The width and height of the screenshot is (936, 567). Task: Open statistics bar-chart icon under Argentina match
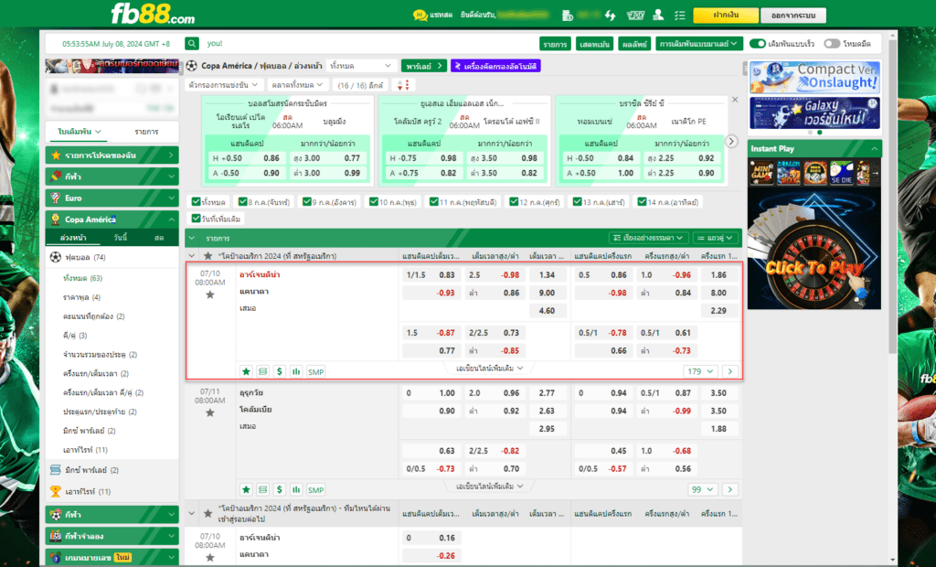(x=296, y=371)
